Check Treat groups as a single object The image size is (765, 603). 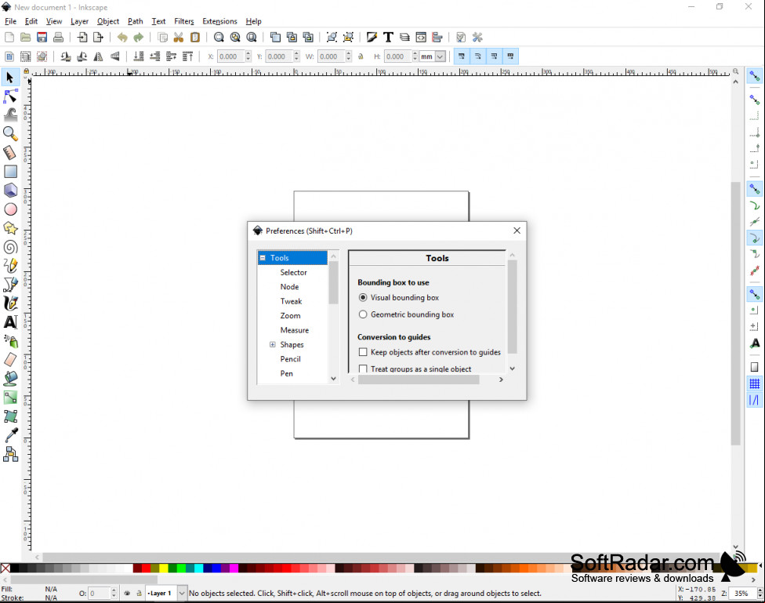coord(363,369)
